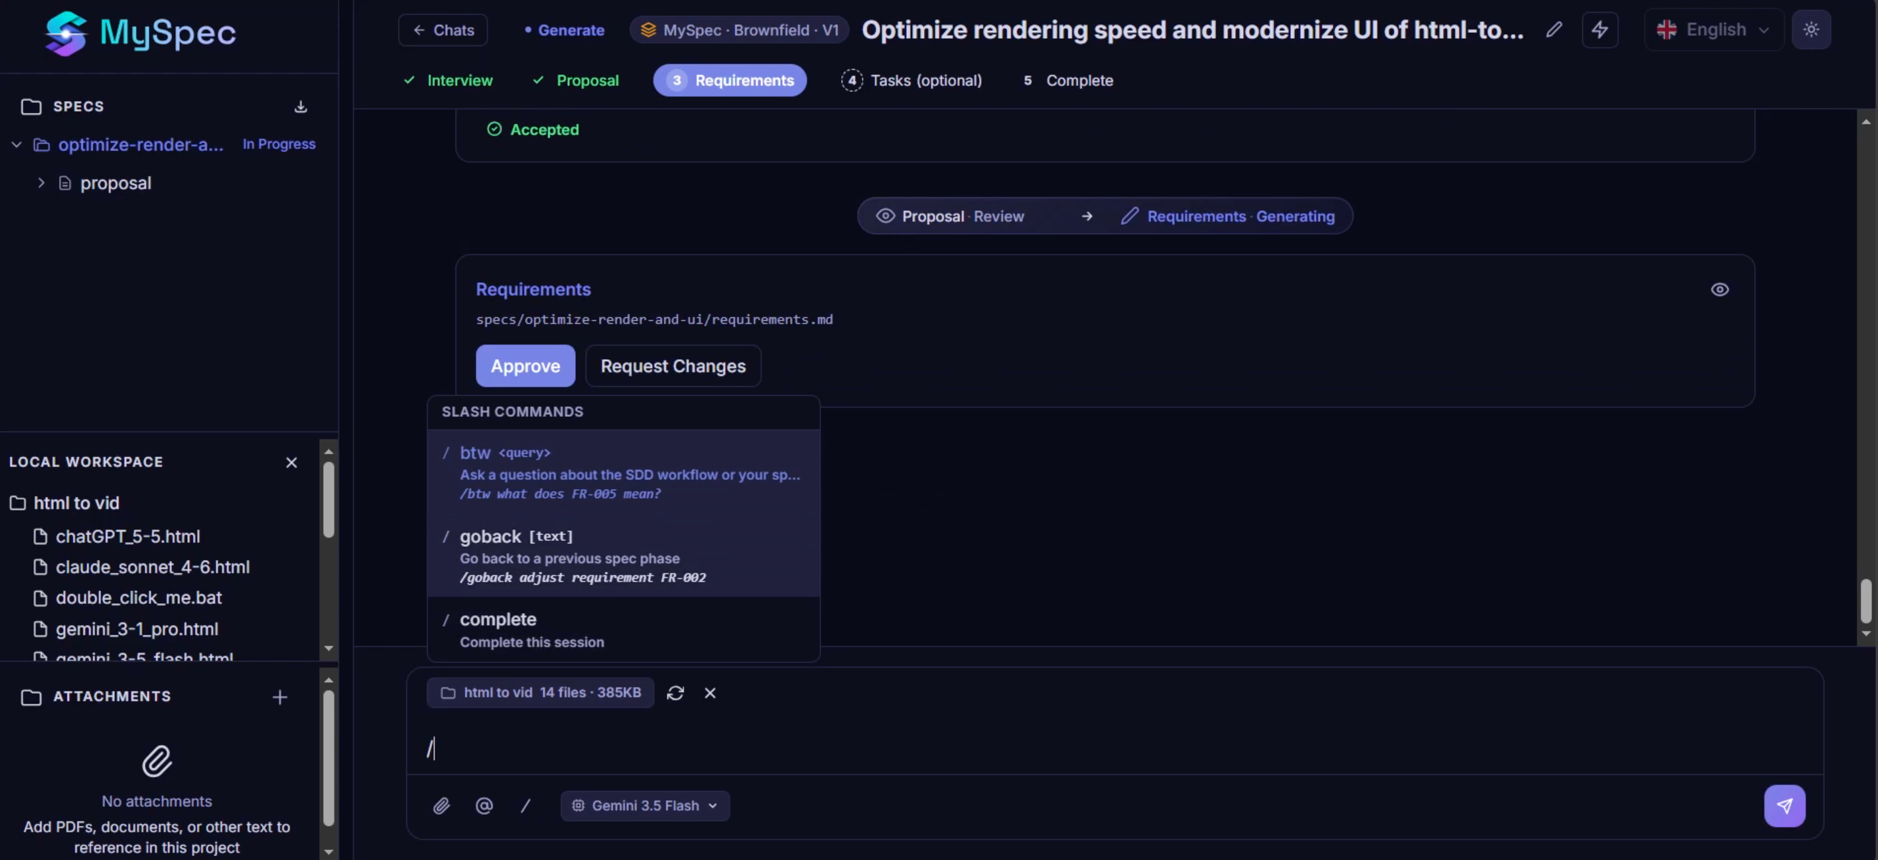The height and width of the screenshot is (860, 1878).
Task: Refresh the html to vid folder context
Action: point(675,693)
